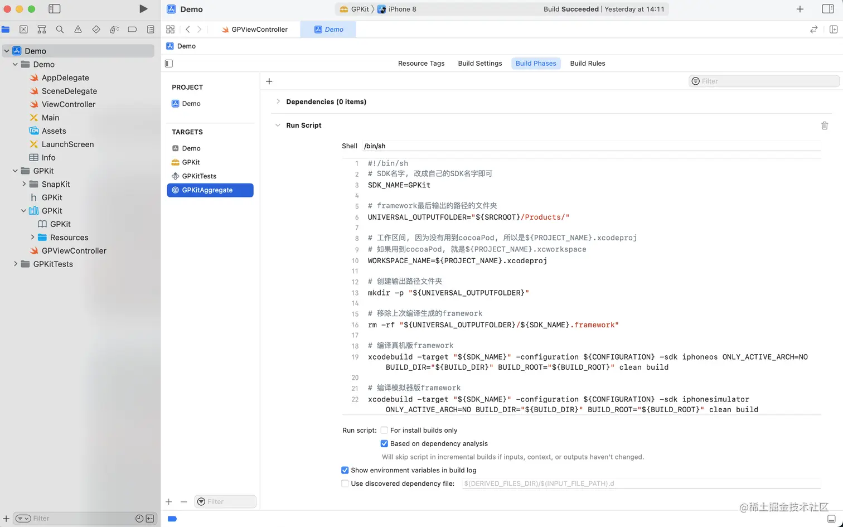The width and height of the screenshot is (843, 527).
Task: Add a file with navigator bottom plus
Action: (x=6, y=519)
